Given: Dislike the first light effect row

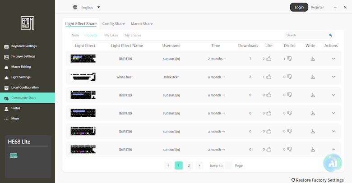Looking at the screenshot, I should coord(290,59).
